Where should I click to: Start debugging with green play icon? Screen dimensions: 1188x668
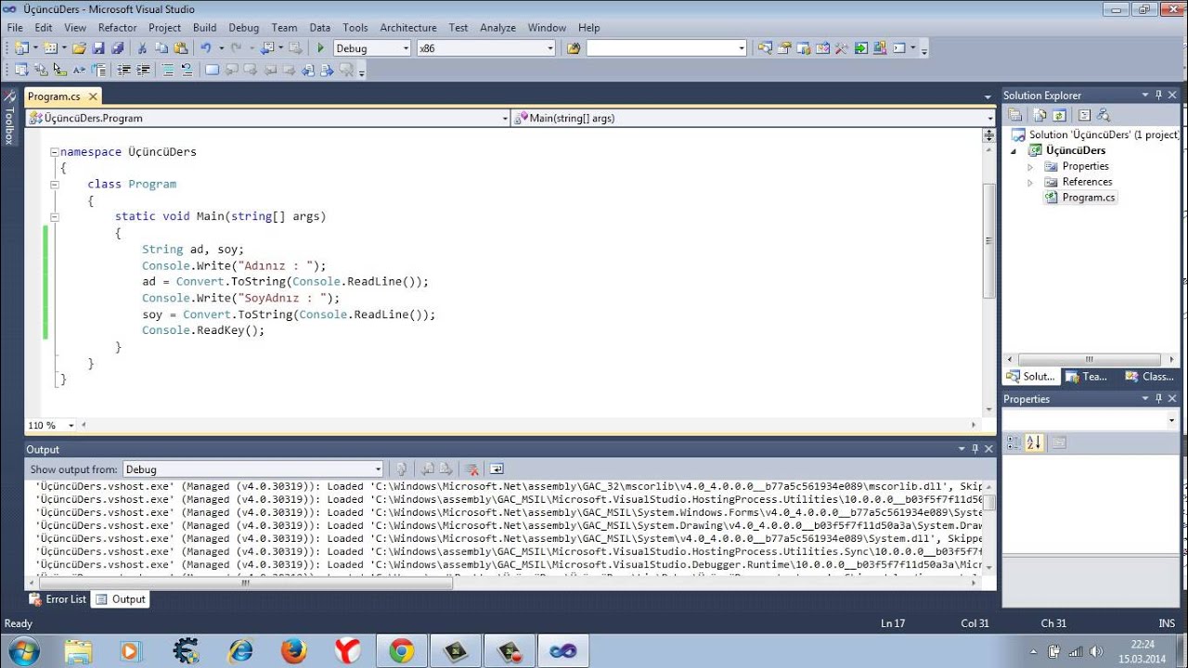click(x=320, y=48)
